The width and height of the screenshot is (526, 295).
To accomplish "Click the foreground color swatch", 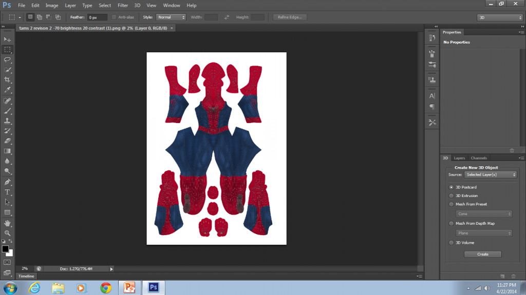I will coord(5,249).
